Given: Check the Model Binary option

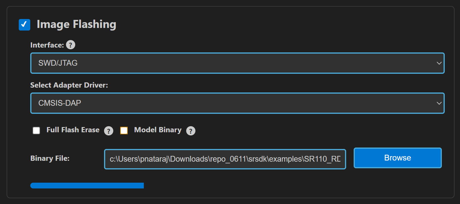Looking at the screenshot, I should (x=124, y=131).
